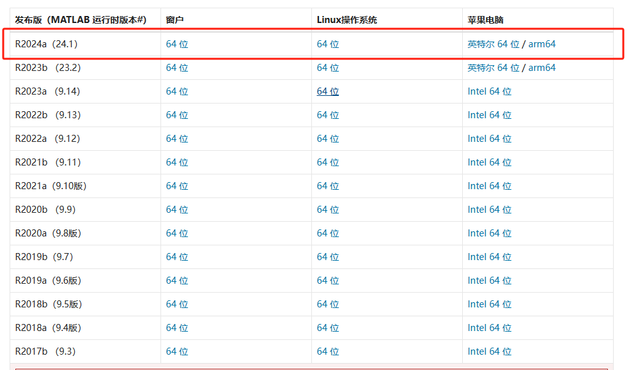The width and height of the screenshot is (638, 370).
Task: Click R2018b Intel 64-bit Mac link
Action: click(x=490, y=304)
